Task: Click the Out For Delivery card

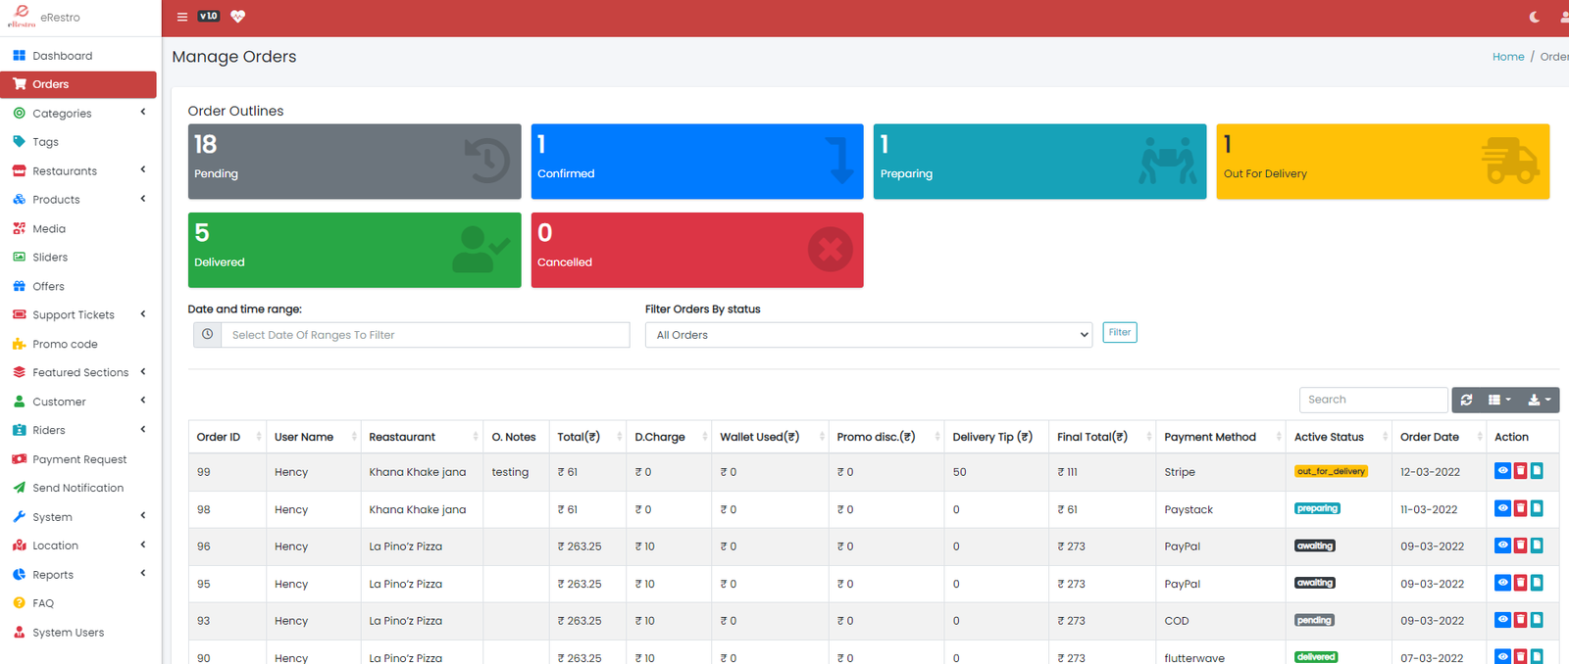Action: tap(1383, 162)
